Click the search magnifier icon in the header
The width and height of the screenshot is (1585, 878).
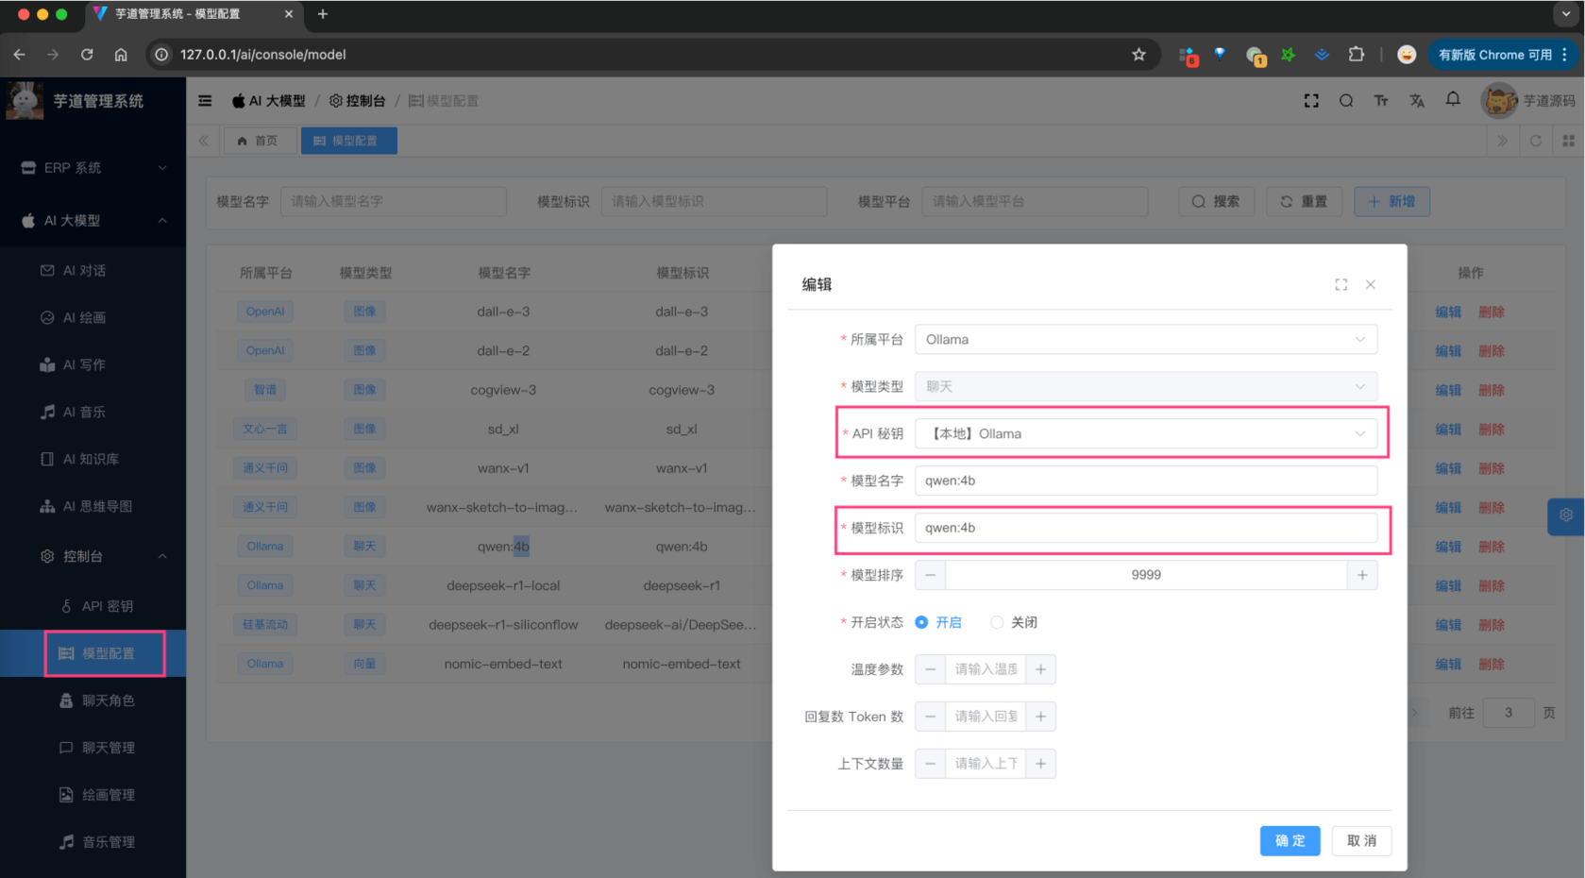[1346, 100]
